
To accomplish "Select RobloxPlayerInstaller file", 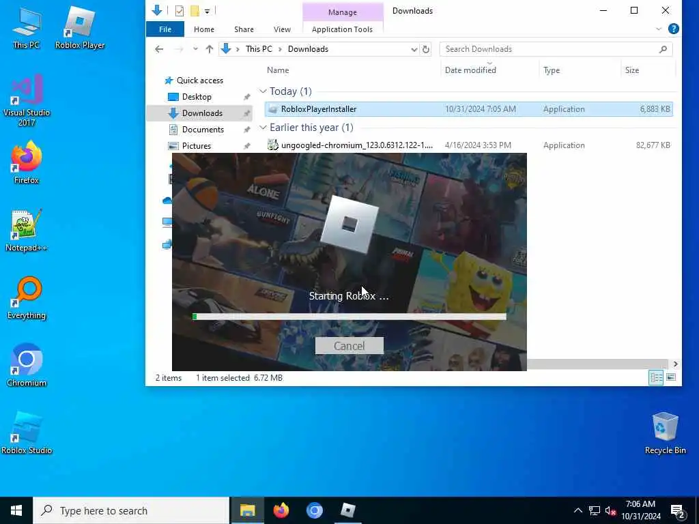I will [468, 109].
